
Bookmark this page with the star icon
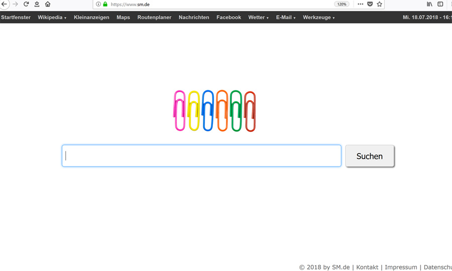(x=380, y=4)
